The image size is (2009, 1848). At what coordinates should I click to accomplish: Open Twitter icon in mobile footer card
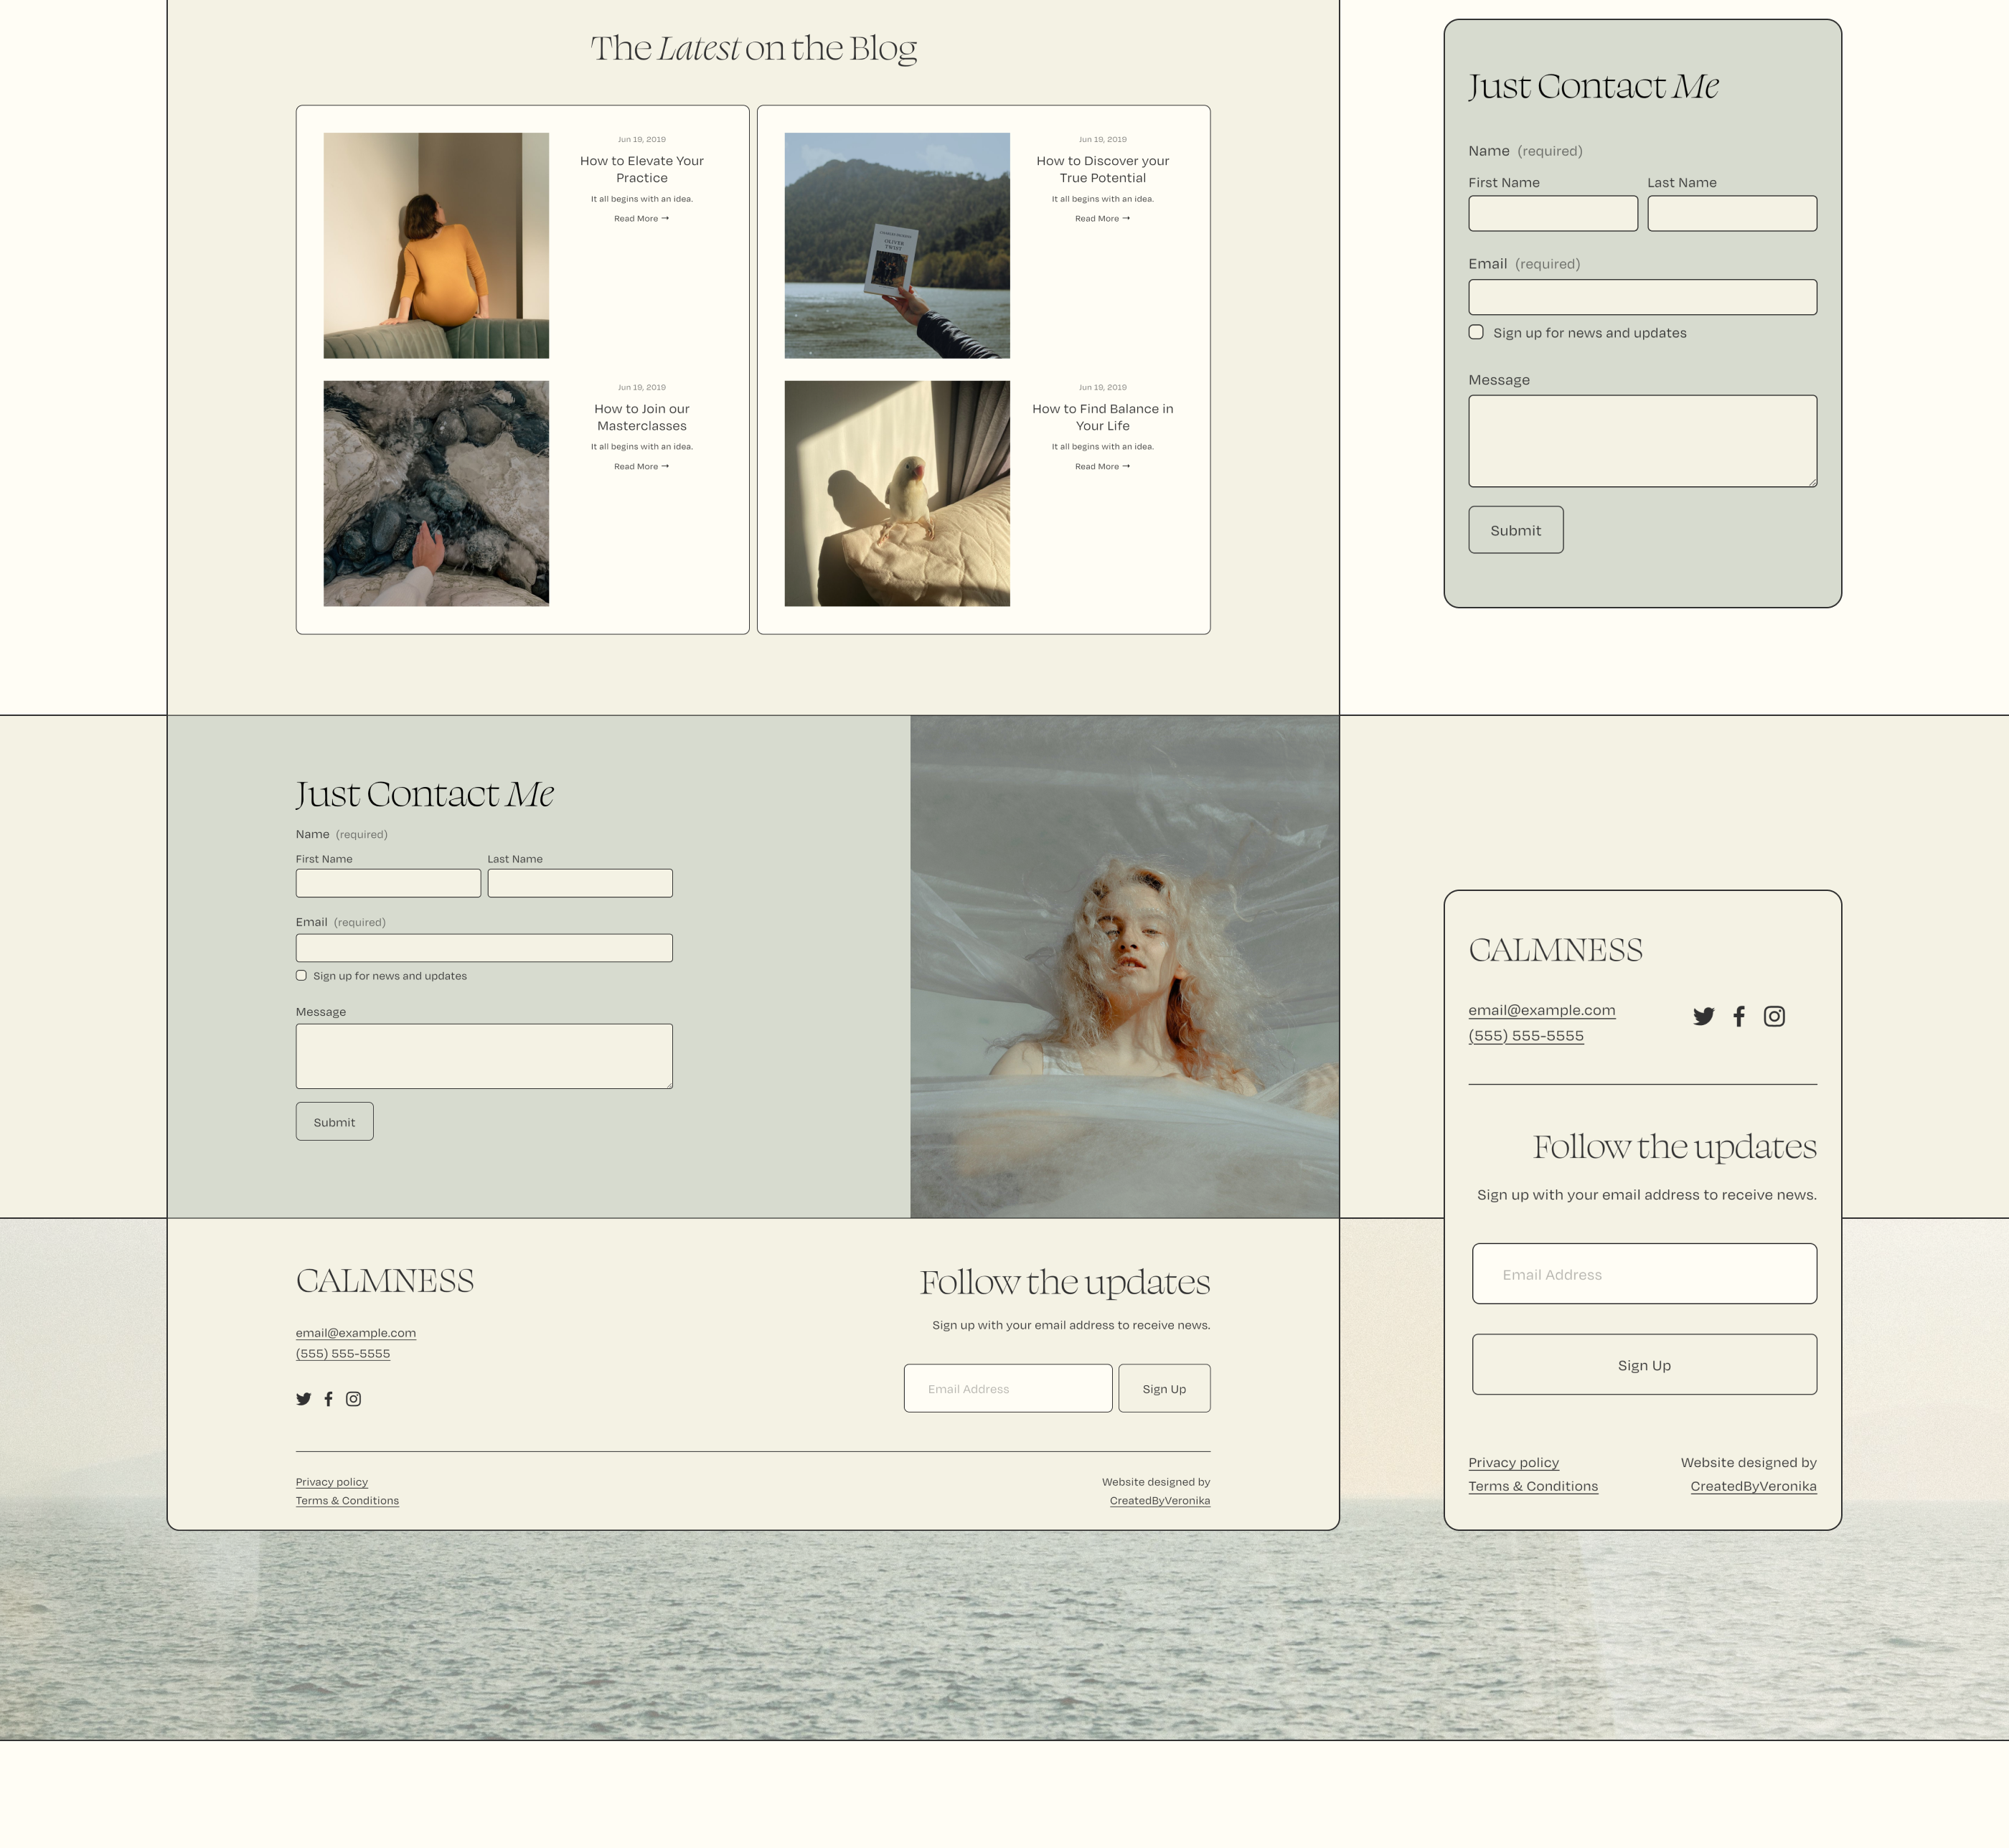(x=1704, y=1016)
